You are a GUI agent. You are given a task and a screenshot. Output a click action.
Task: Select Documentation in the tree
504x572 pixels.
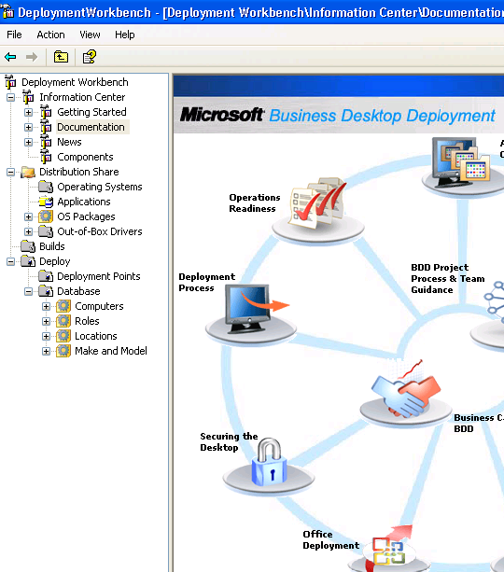click(91, 127)
